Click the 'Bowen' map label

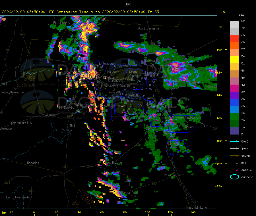point(189,127)
